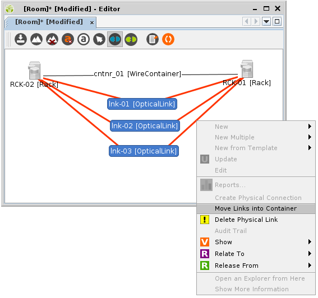Screen dimensions: 318x298
Task: Select the lnk-02 [OpticalLink] label
Action: click(x=145, y=126)
